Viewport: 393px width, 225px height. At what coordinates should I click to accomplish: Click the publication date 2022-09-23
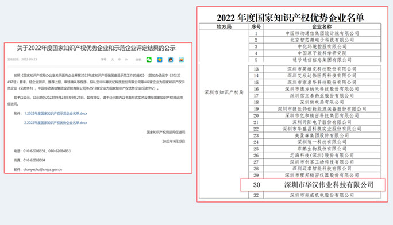[x=29, y=59]
